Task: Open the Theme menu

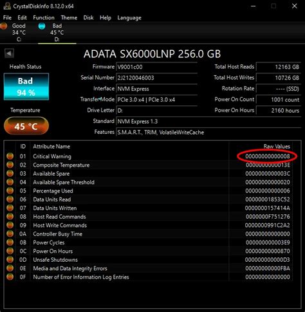Action: coord(69,17)
